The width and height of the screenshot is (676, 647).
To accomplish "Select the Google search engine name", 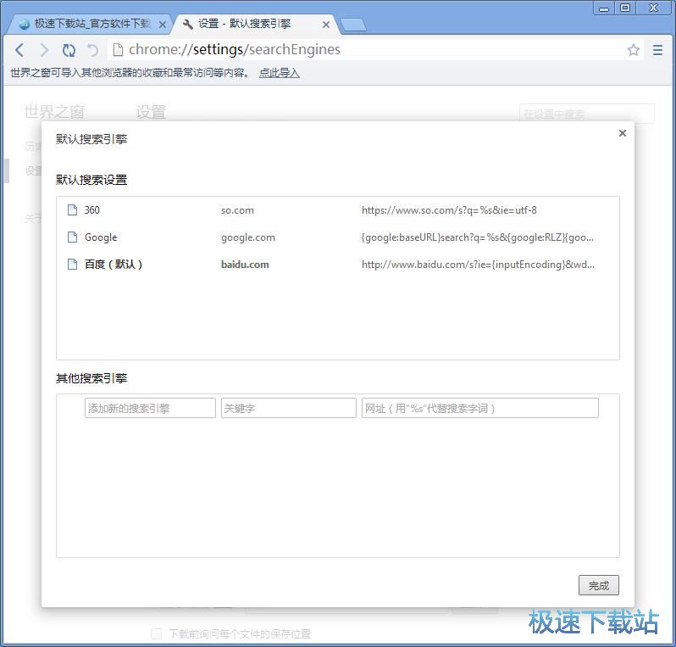I will (x=101, y=237).
